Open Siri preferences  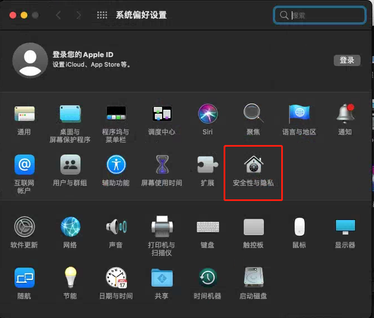coord(207,115)
